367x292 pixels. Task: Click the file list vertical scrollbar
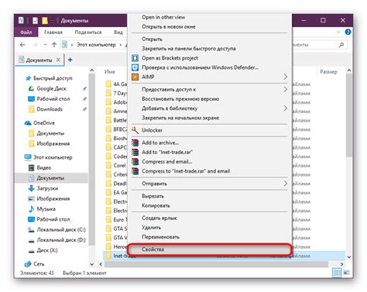tap(349, 115)
